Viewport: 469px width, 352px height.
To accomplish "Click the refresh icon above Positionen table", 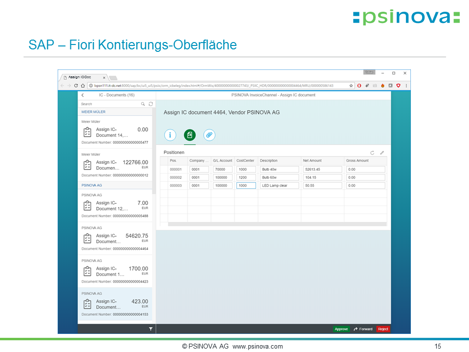I will 372,153.
